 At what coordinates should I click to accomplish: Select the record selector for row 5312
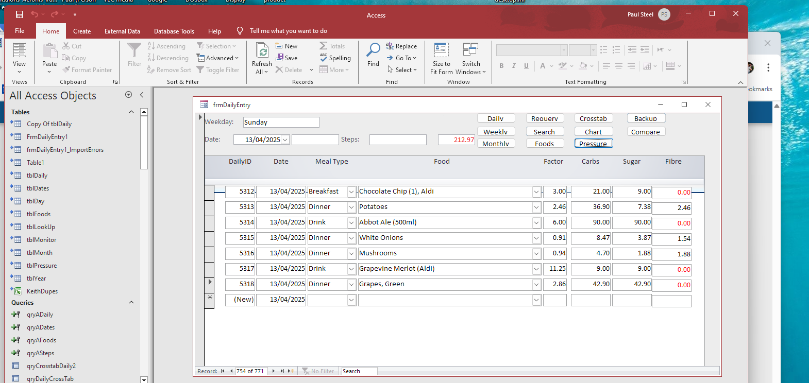(209, 192)
